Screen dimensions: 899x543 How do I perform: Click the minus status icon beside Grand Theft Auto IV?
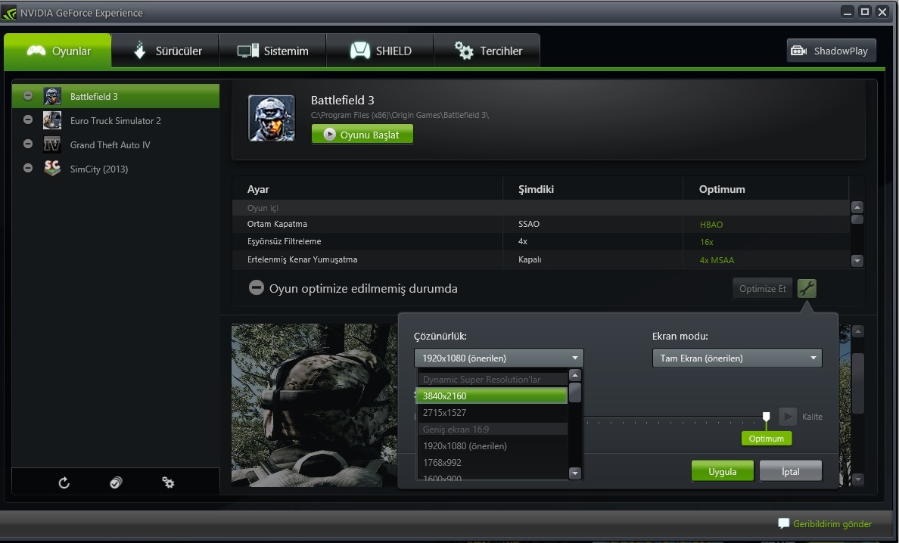[27, 144]
